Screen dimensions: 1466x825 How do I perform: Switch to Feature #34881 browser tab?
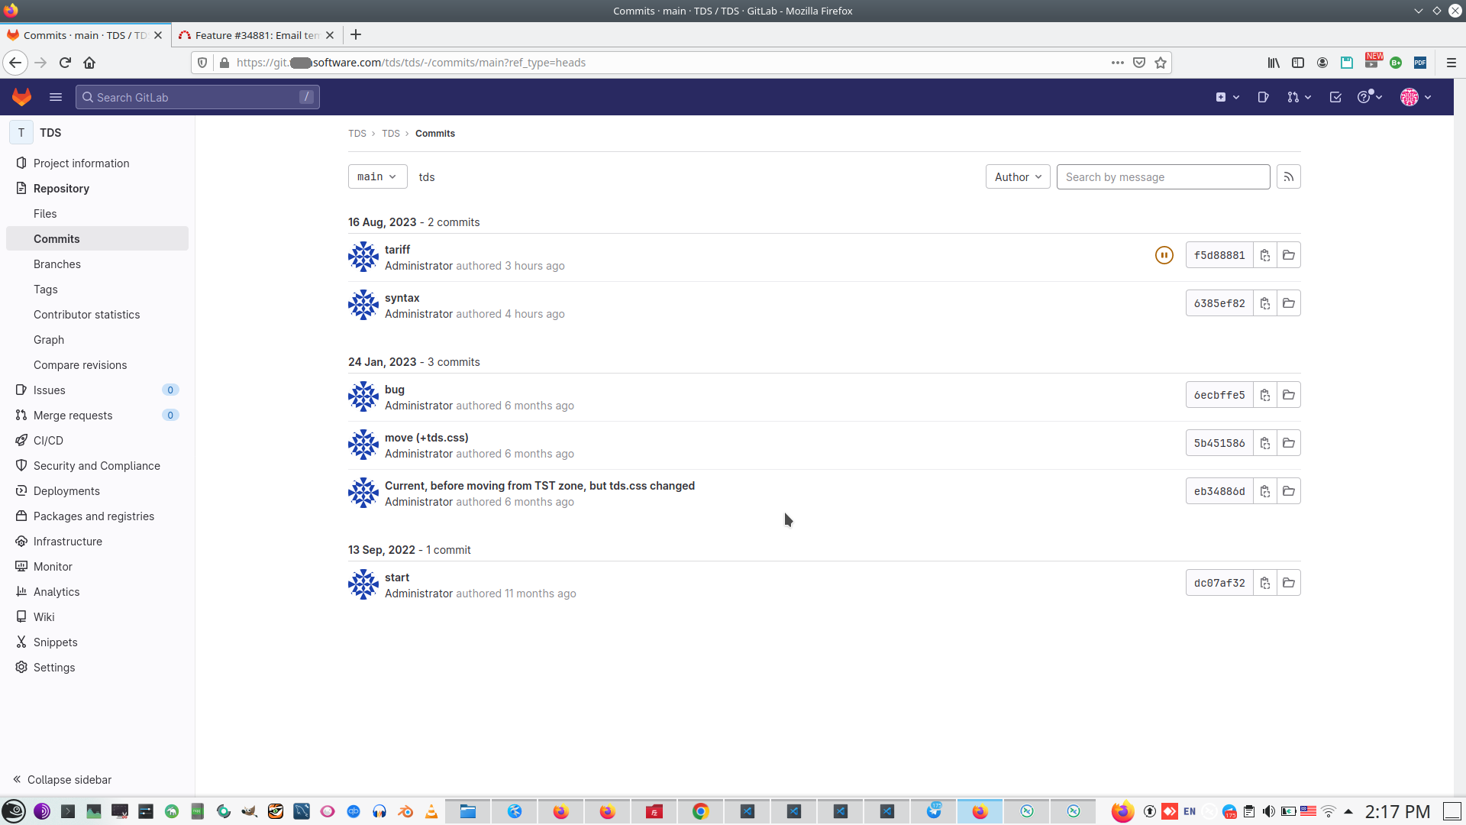pyautogui.click(x=257, y=35)
